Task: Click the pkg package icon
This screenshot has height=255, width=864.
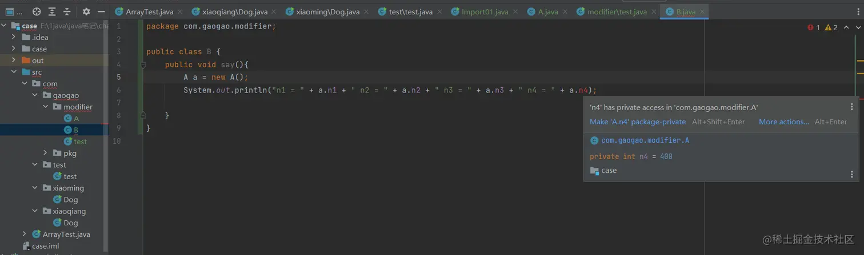Action: pos(57,153)
